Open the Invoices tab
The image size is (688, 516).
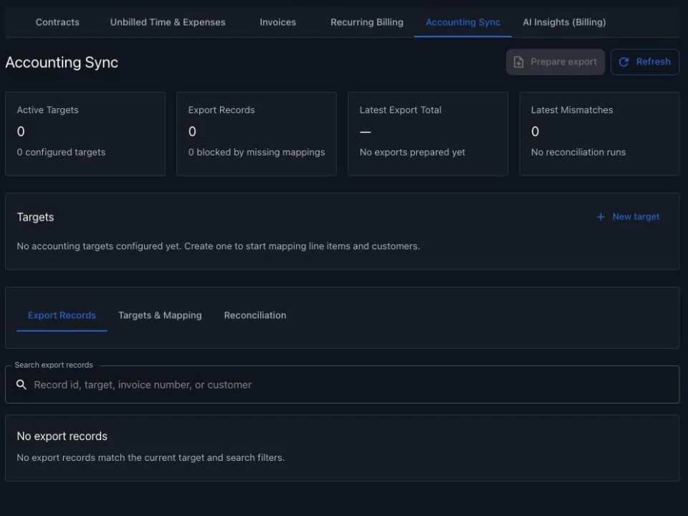[278, 22]
